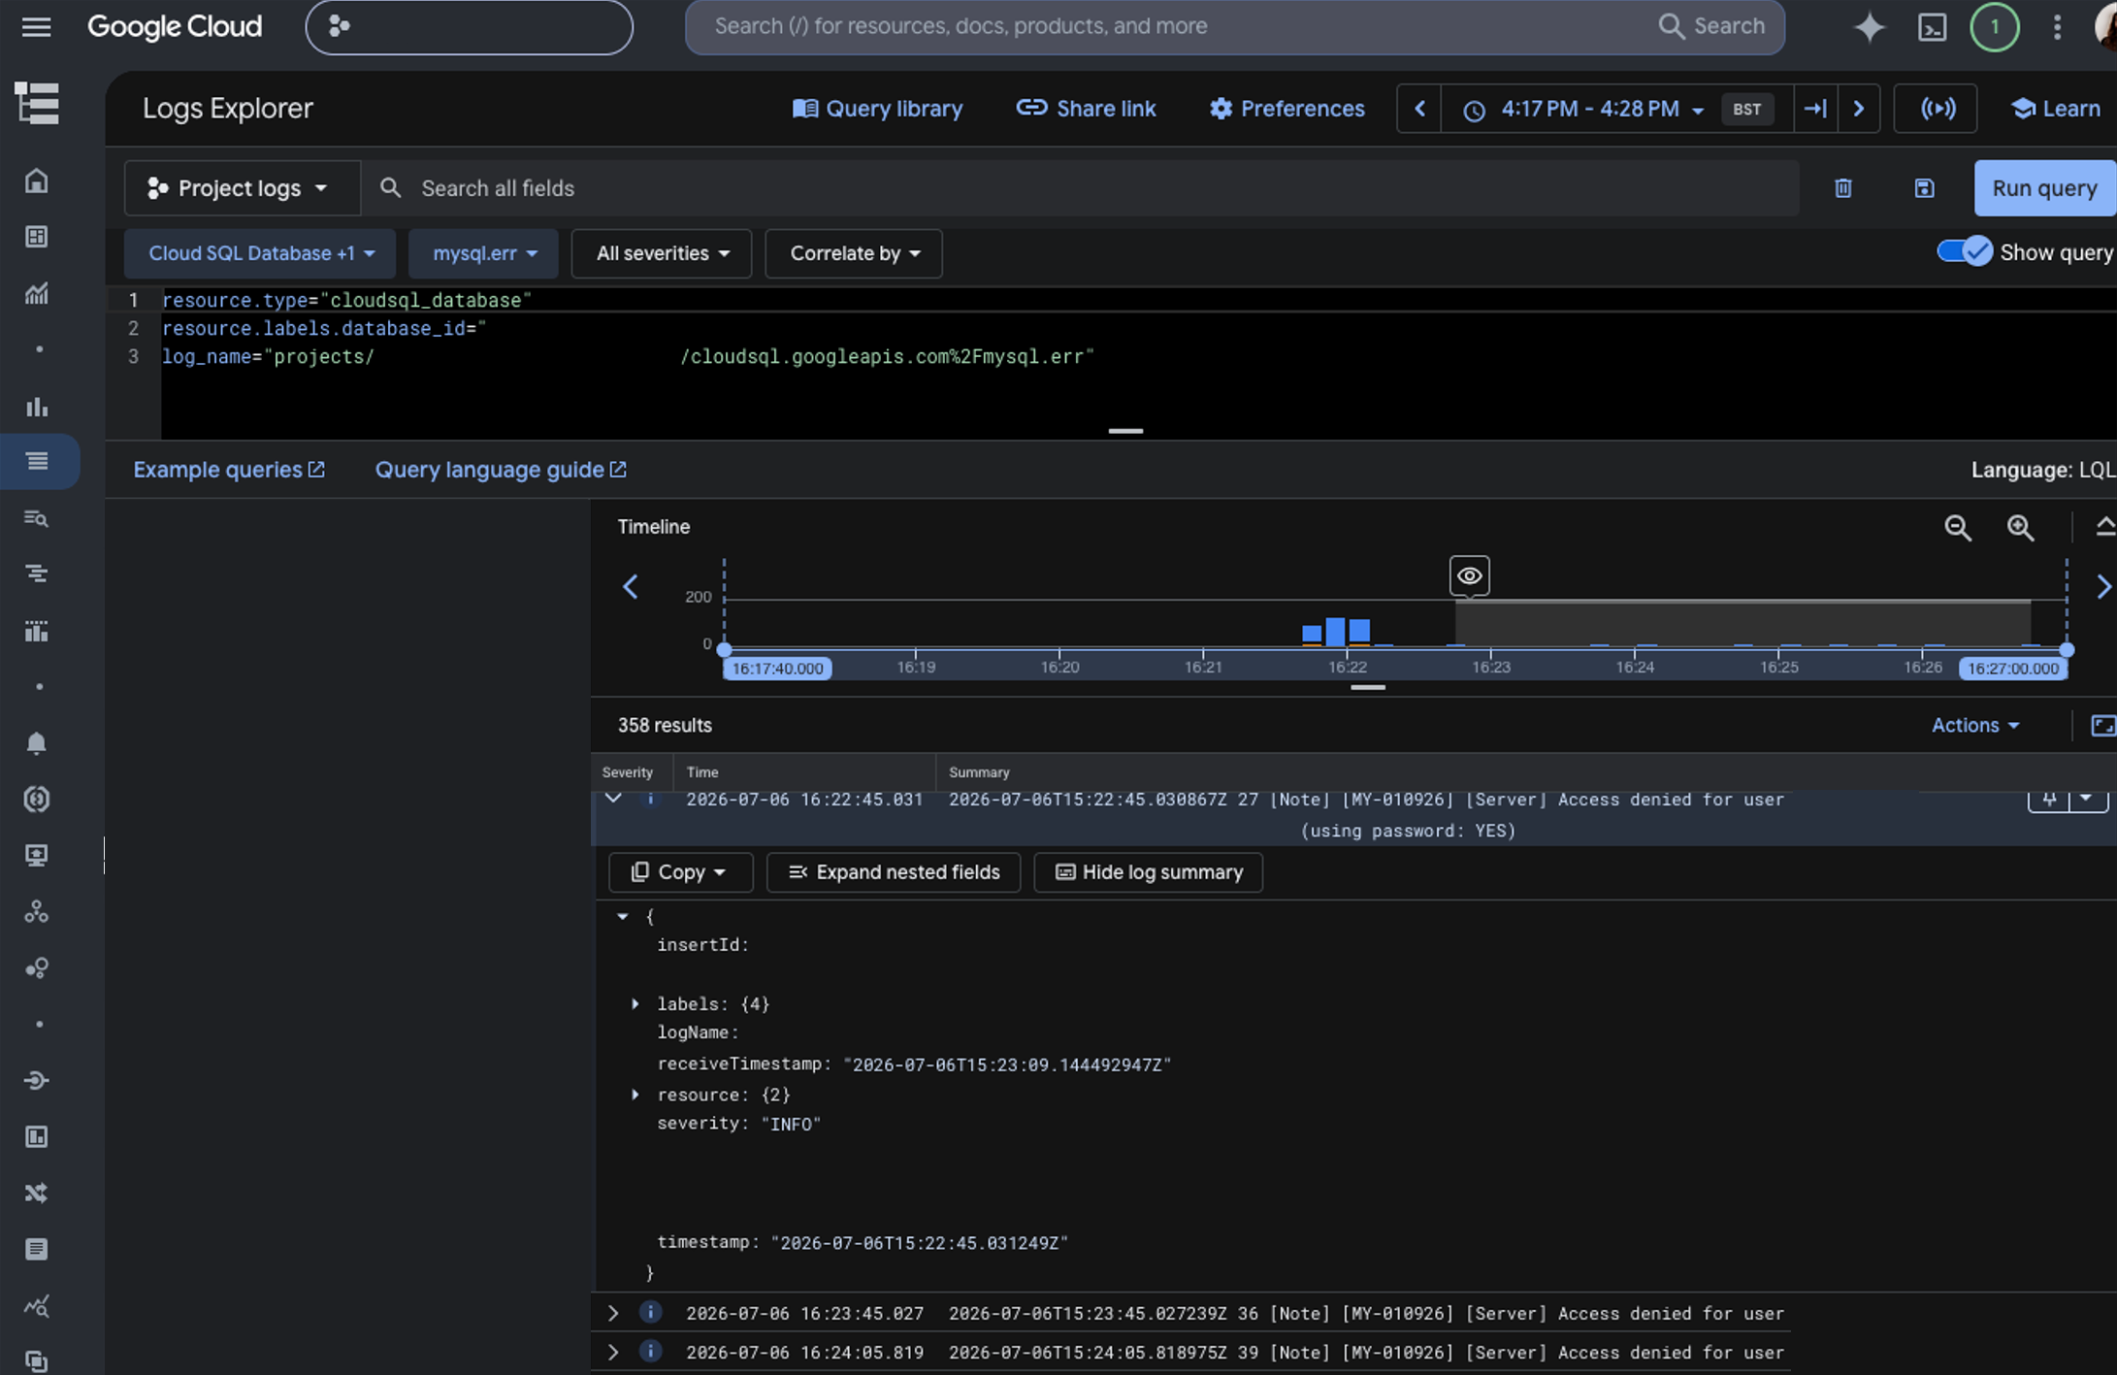Screen dimensions: 2117x1375
Task: Open Log Analytics search icon in sidebar
Action: (37, 518)
